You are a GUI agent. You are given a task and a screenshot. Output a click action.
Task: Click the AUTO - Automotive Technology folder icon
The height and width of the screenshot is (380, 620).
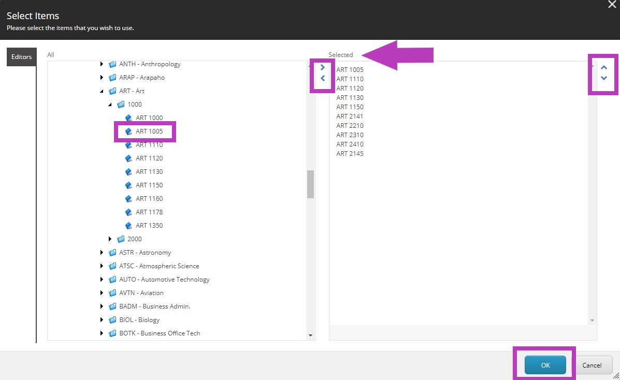(x=113, y=279)
